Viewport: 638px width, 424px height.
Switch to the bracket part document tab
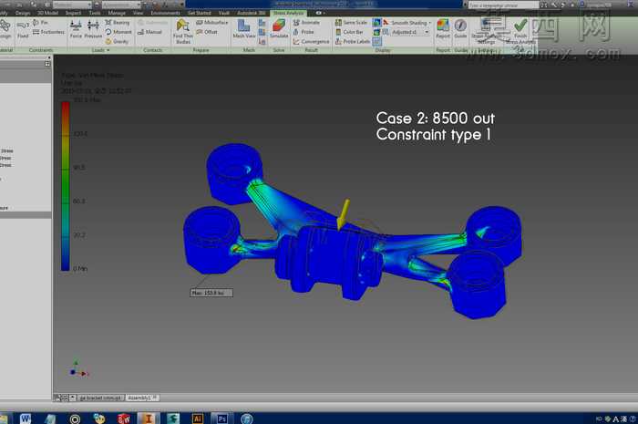tap(100, 398)
